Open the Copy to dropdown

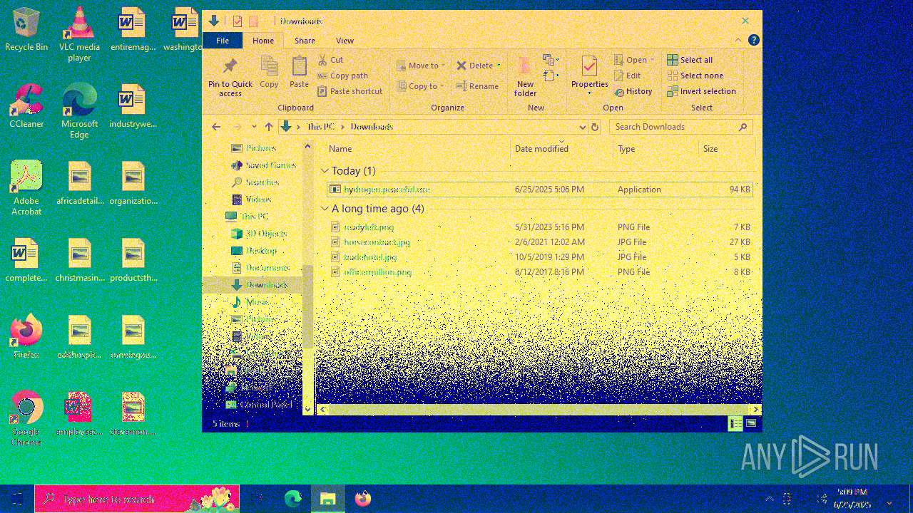[419, 86]
